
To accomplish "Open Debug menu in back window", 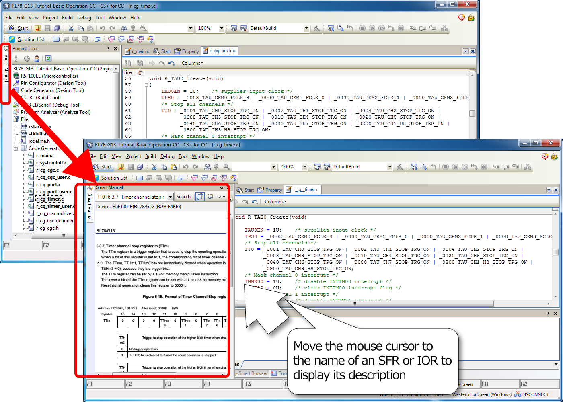I will tap(84, 18).
